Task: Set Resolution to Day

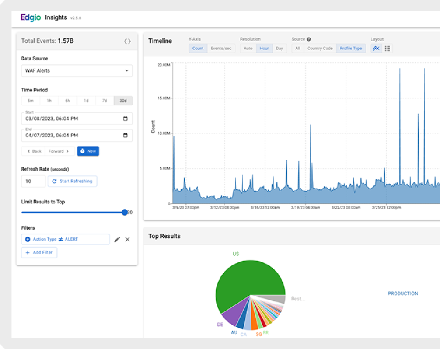Action: [279, 48]
